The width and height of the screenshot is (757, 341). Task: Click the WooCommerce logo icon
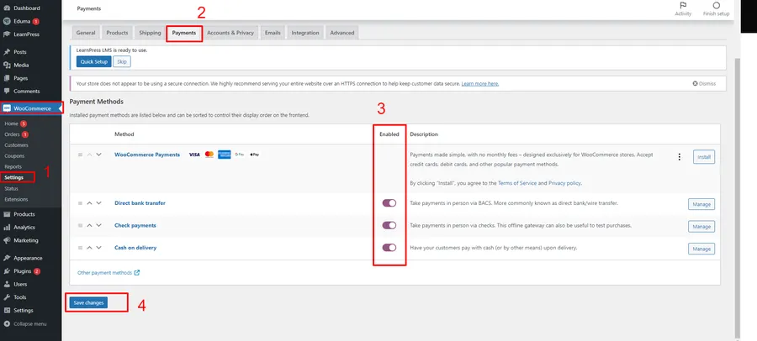tap(7, 108)
